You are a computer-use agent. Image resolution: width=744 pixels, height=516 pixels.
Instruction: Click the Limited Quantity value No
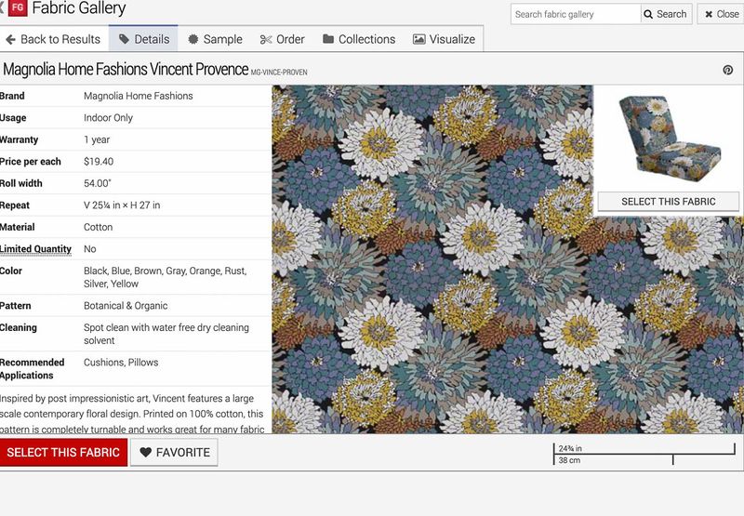pyautogui.click(x=89, y=249)
